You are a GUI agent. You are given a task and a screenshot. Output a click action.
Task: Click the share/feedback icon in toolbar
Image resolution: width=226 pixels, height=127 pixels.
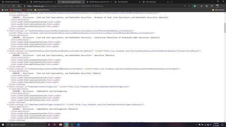pos(212,6)
